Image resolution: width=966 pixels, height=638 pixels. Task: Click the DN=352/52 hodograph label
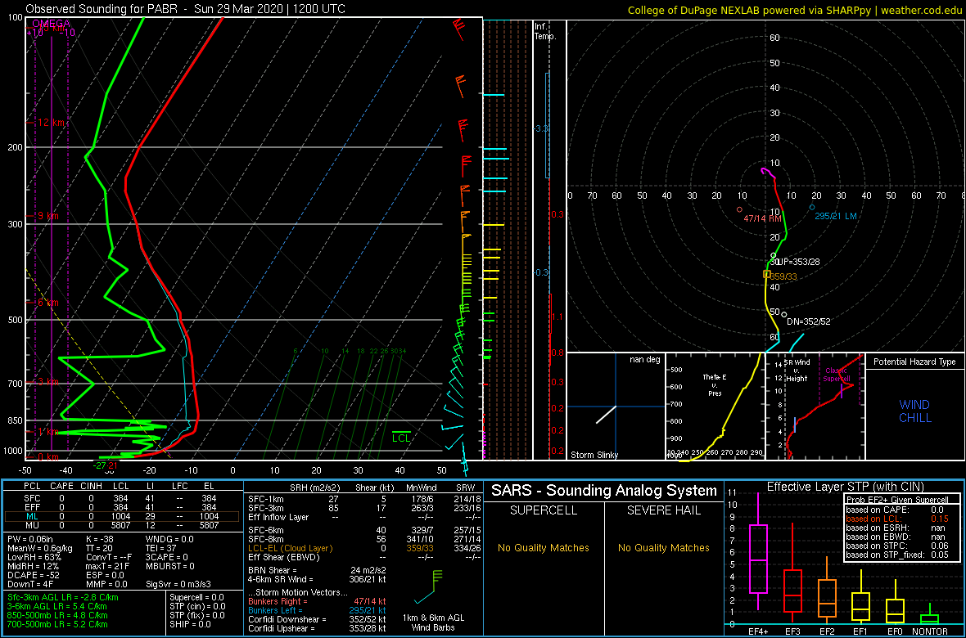[808, 321]
